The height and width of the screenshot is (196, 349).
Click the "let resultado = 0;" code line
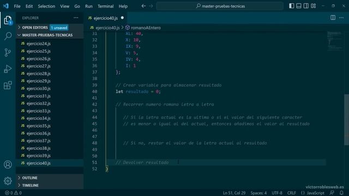click(x=138, y=91)
